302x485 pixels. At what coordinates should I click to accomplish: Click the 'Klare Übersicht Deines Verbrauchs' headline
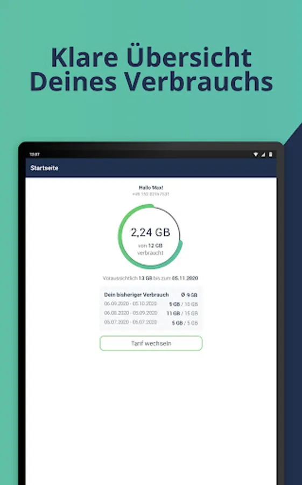(151, 69)
